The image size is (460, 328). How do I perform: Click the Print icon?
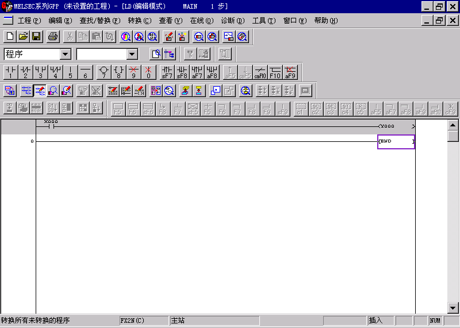pyautogui.click(x=53, y=37)
